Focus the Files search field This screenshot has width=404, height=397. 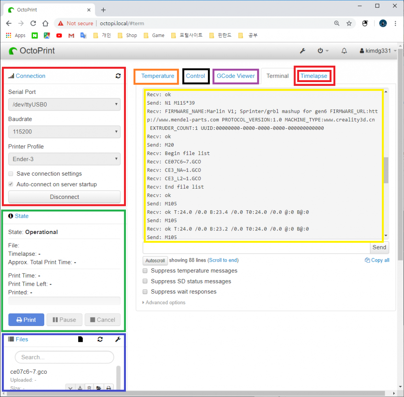point(64,357)
